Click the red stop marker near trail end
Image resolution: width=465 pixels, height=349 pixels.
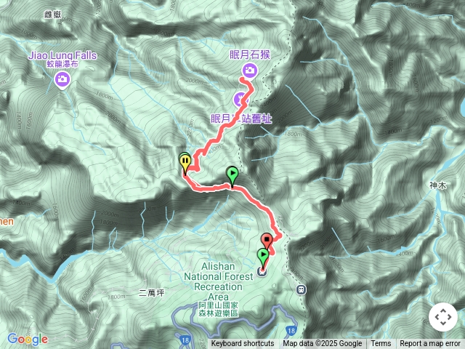267,241
